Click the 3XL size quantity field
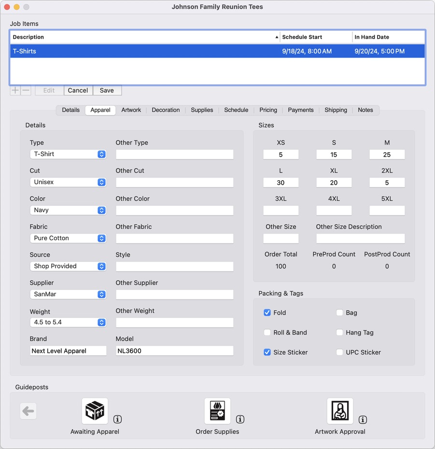Screen dimensions: 435x449 [x=281, y=211]
